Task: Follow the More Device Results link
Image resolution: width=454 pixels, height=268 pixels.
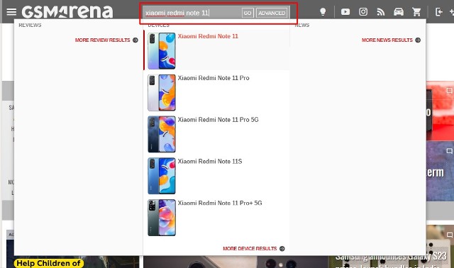Action: point(254,248)
